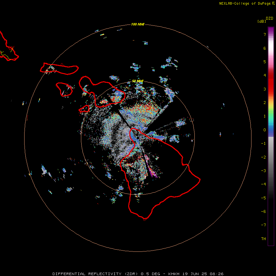Screen dimensions: 276x276
Task: Click the 50 NMI range ring label
Action: click(138, 81)
